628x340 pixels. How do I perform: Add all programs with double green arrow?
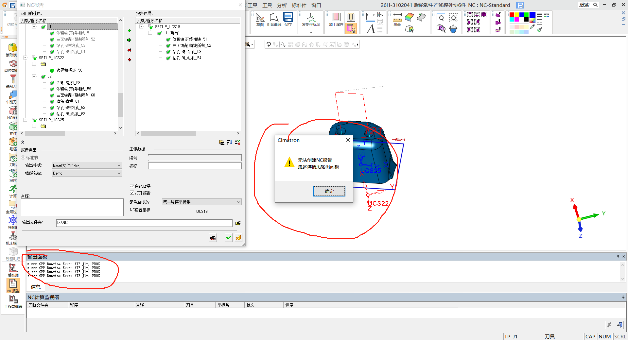pos(129,40)
